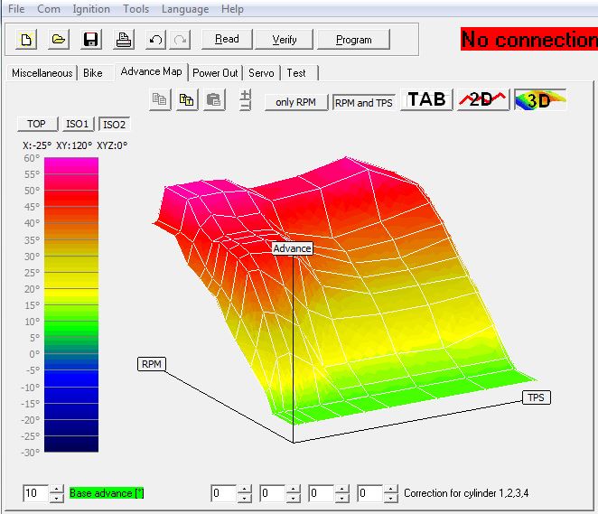Decrease cylinder 4 correction
The image size is (598, 514).
(391, 498)
